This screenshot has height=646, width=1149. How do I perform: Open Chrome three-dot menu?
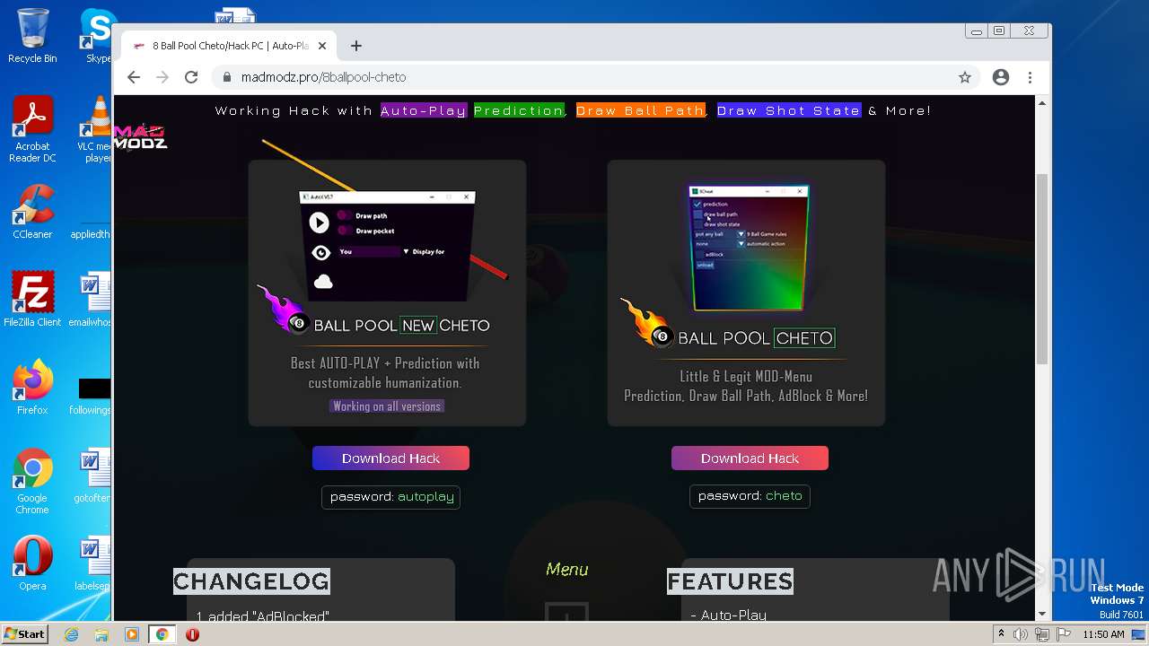coord(1031,77)
